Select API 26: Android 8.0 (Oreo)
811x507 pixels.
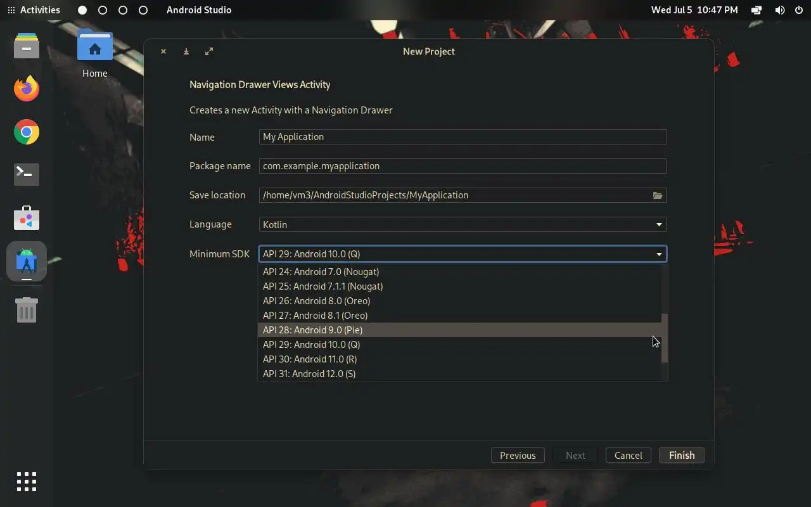point(459,300)
